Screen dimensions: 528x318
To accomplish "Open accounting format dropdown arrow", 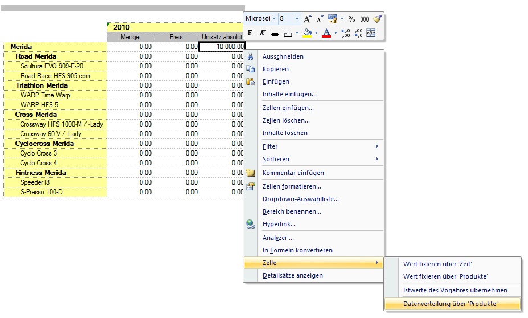I will tap(342, 19).
